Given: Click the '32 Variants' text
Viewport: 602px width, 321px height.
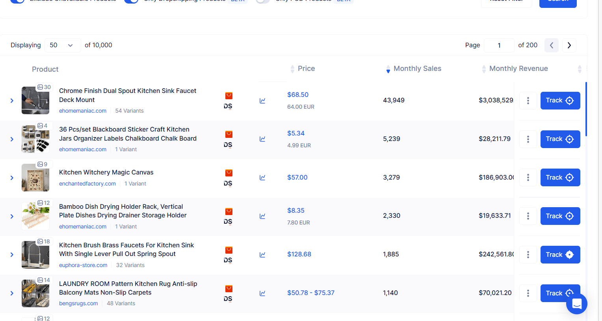Looking at the screenshot, I should tap(130, 265).
